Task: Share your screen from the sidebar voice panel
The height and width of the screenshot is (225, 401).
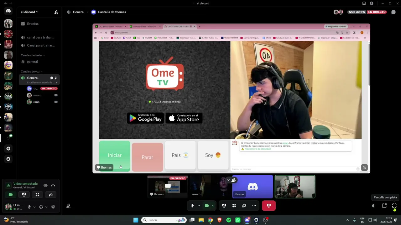Action: point(24,194)
